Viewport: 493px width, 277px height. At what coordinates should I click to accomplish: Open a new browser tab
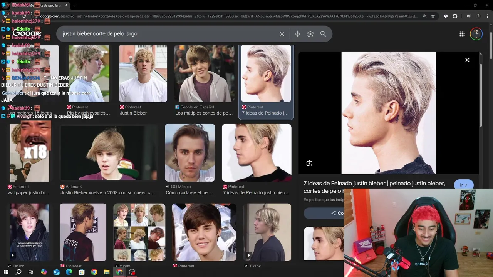tap(75, 5)
